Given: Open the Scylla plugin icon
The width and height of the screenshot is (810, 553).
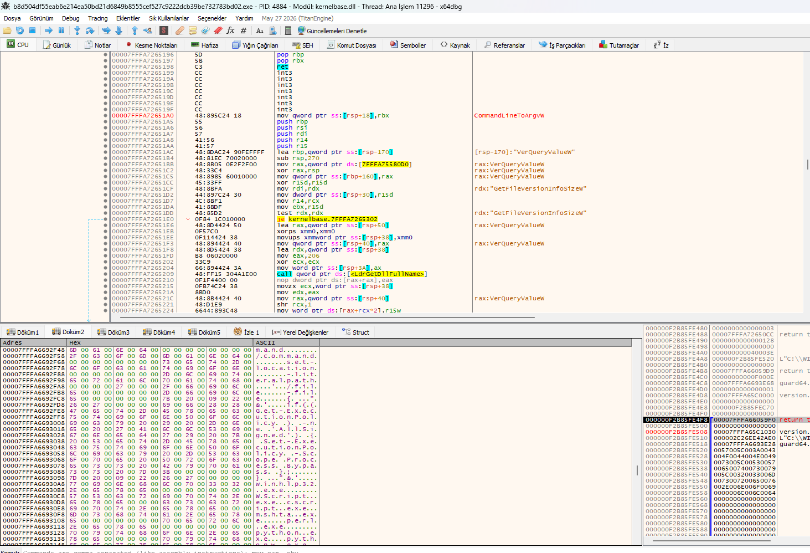Looking at the screenshot, I should tap(164, 30).
